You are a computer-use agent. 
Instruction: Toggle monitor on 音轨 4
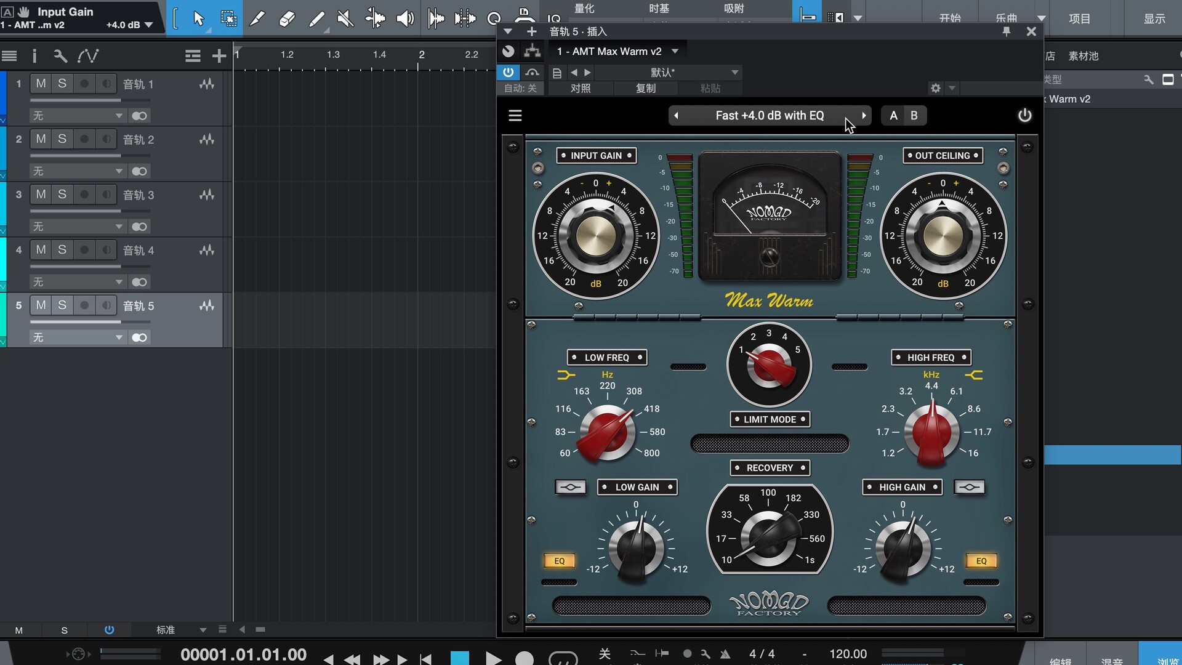107,250
